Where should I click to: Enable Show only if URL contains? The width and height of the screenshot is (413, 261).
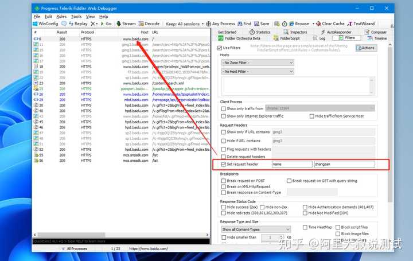click(x=224, y=132)
